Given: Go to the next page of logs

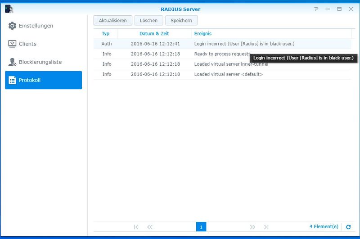Looking at the screenshot, I should 252,227.
